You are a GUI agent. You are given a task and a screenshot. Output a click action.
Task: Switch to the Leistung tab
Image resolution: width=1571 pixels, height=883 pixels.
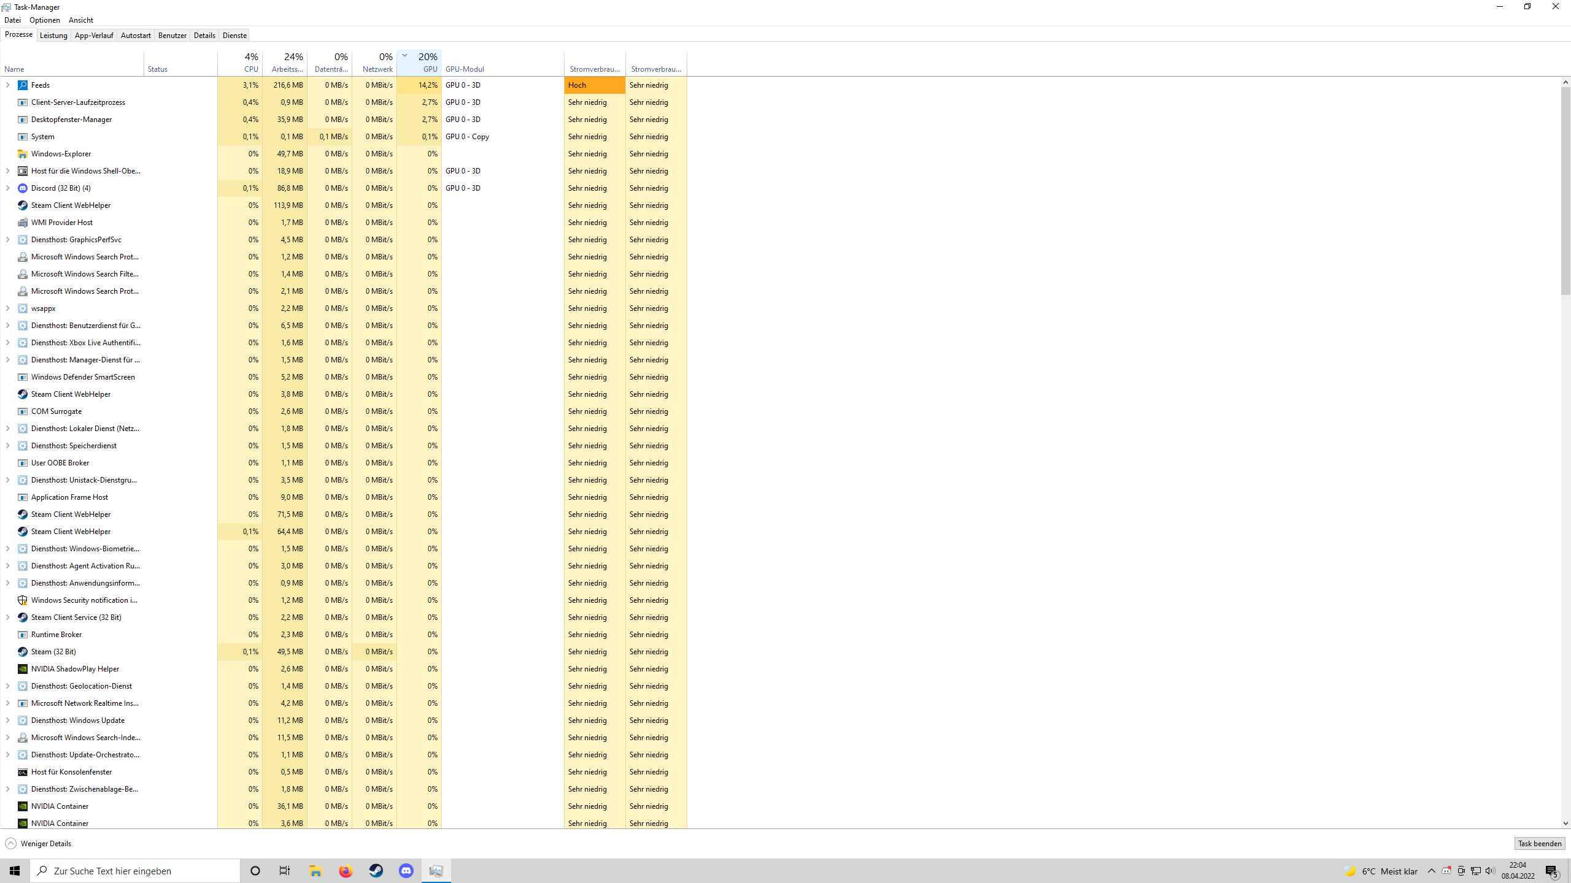pos(53,36)
